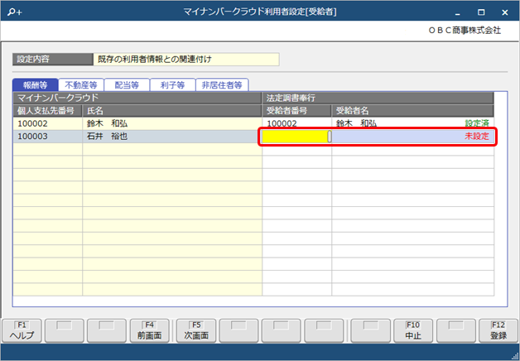This screenshot has width=520, height=361.
Task: Select the 報酬等 tab
Action: pyautogui.click(x=35, y=85)
